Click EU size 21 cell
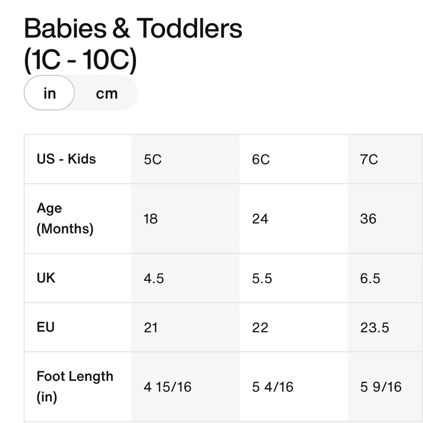This screenshot has width=423, height=423. [186, 327]
